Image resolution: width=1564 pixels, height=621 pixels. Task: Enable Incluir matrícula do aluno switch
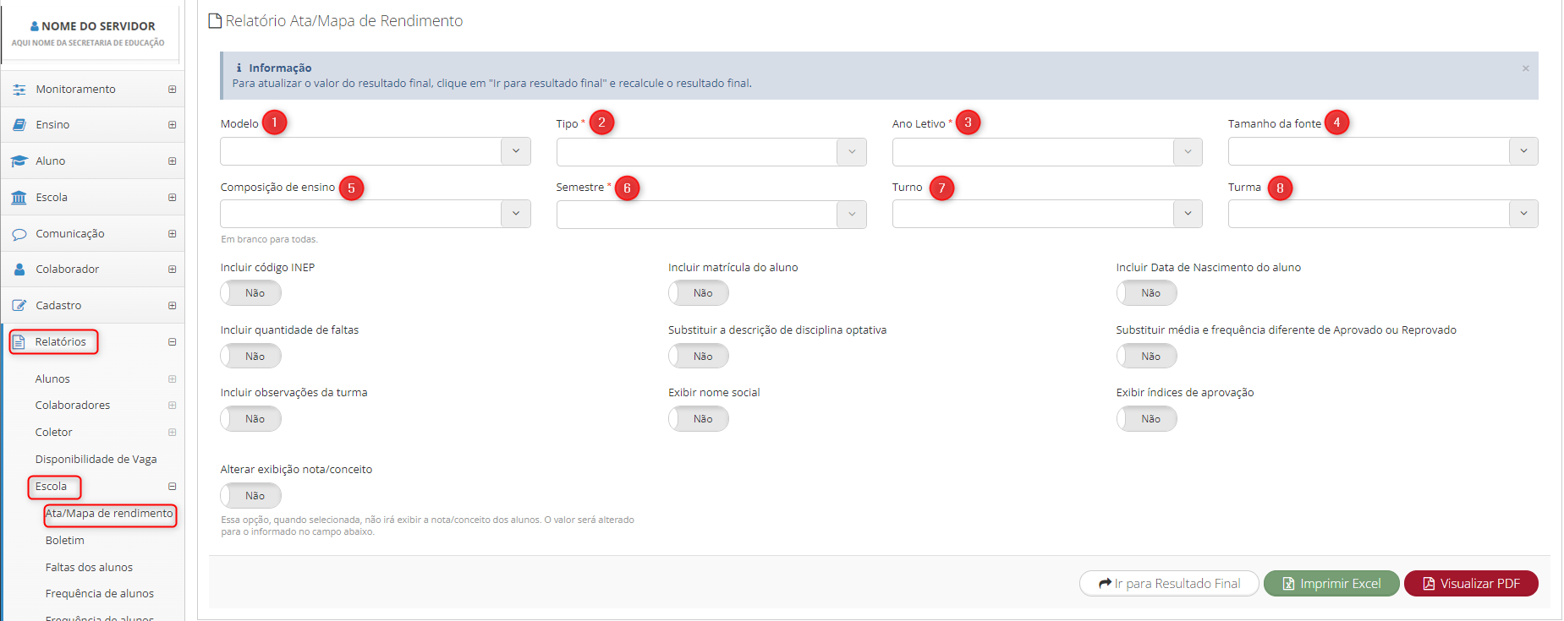pyautogui.click(x=698, y=293)
